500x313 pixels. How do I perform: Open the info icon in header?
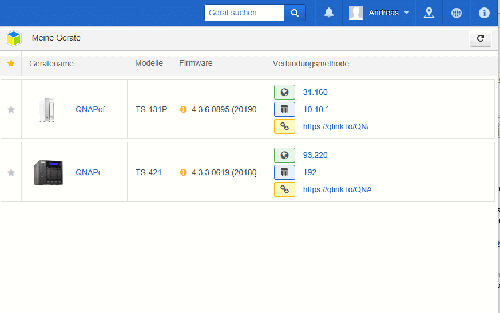(x=484, y=13)
